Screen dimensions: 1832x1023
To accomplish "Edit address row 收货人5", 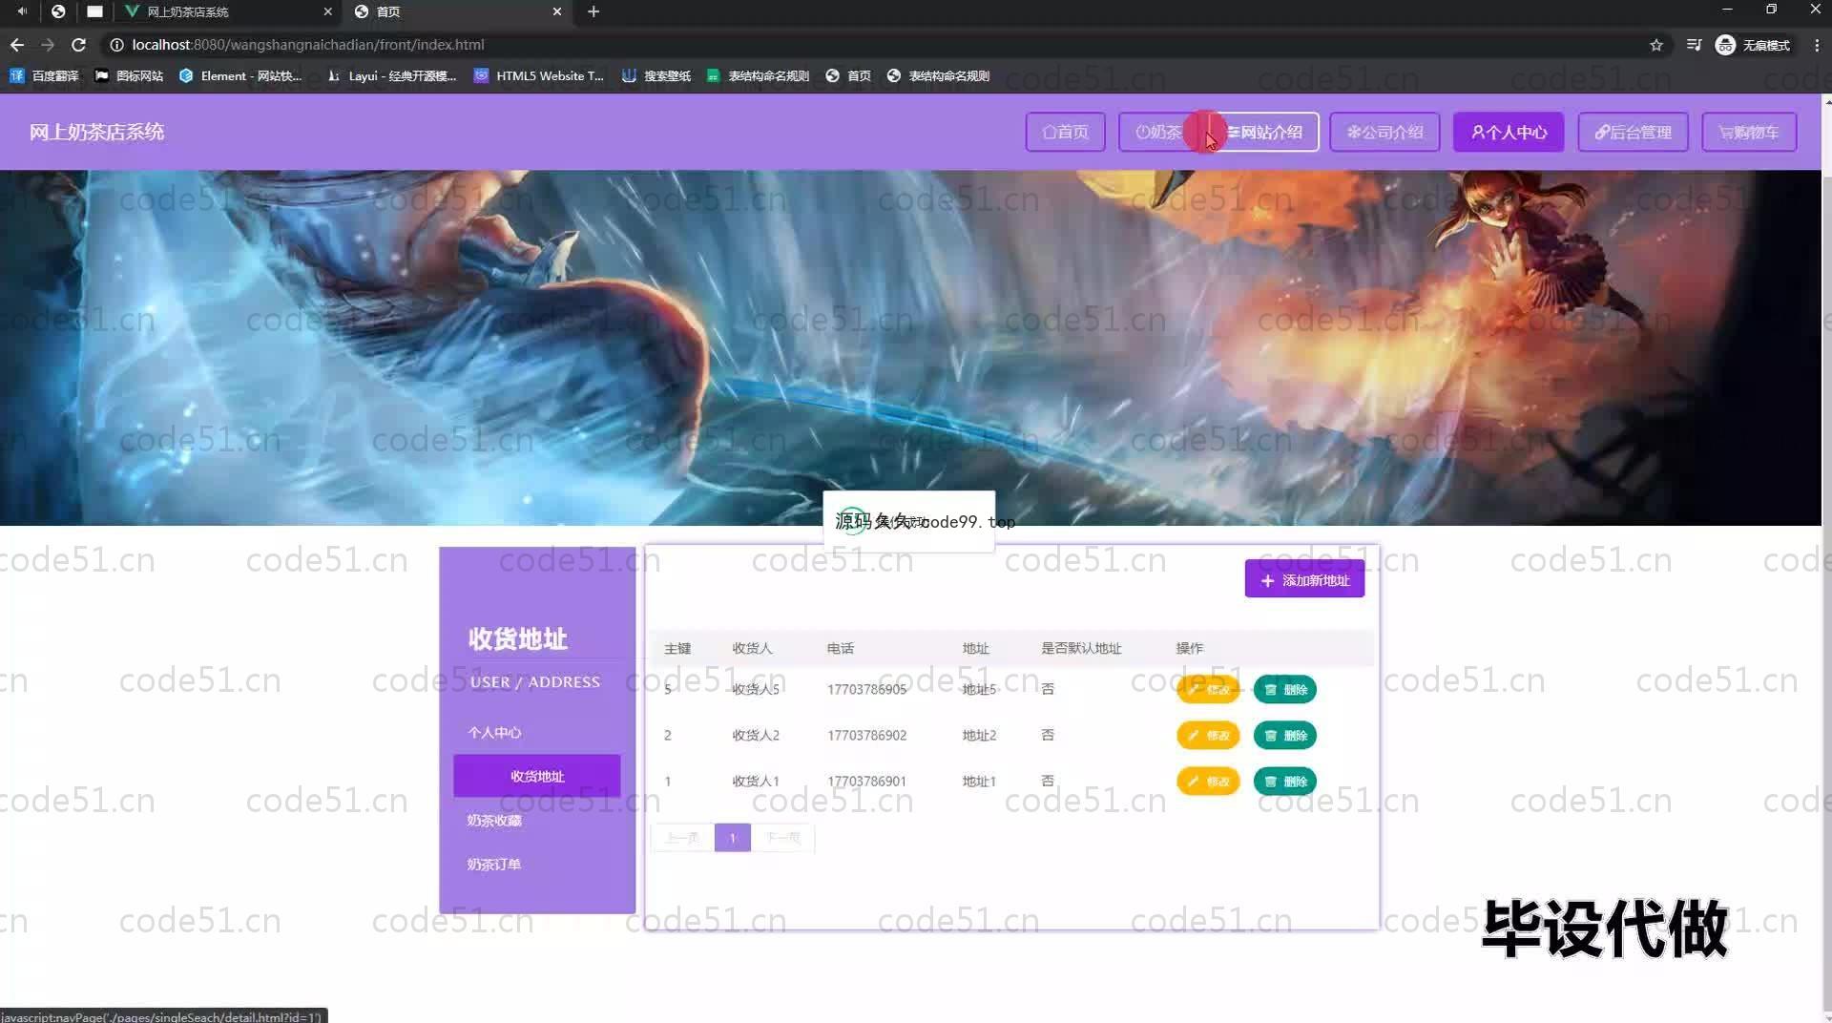I will point(1208,689).
